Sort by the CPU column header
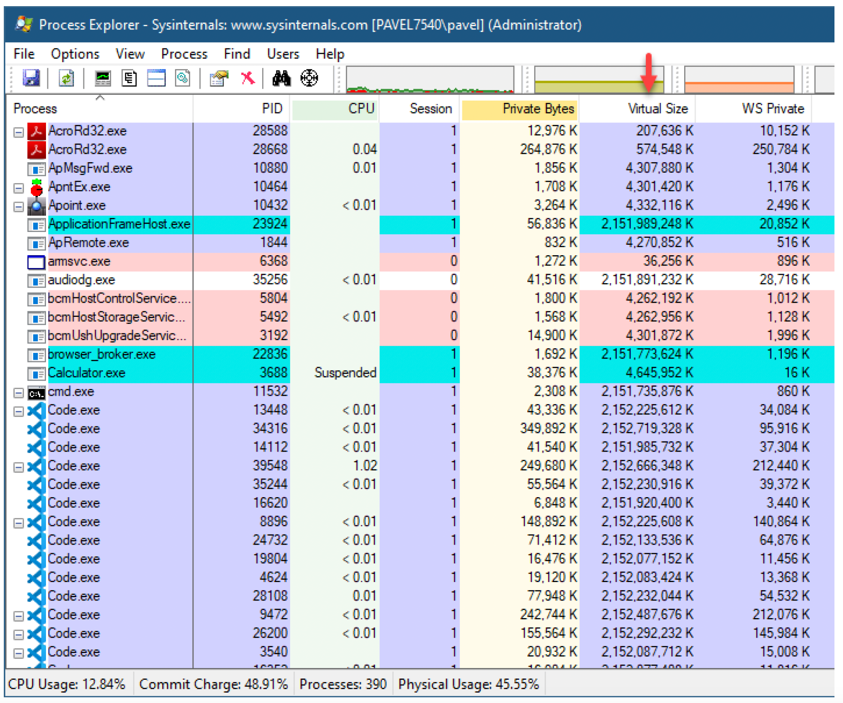Viewport: 843px width, 703px height. (335, 109)
